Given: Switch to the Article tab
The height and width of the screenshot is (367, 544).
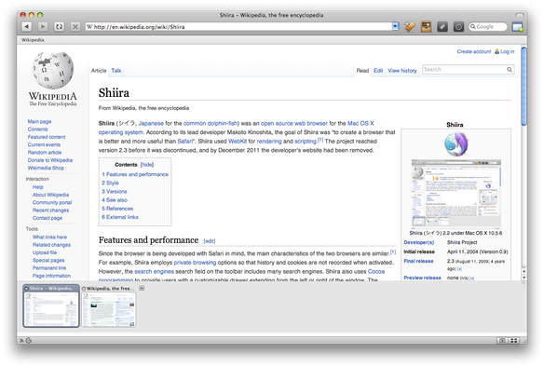Looking at the screenshot, I should tap(99, 71).
